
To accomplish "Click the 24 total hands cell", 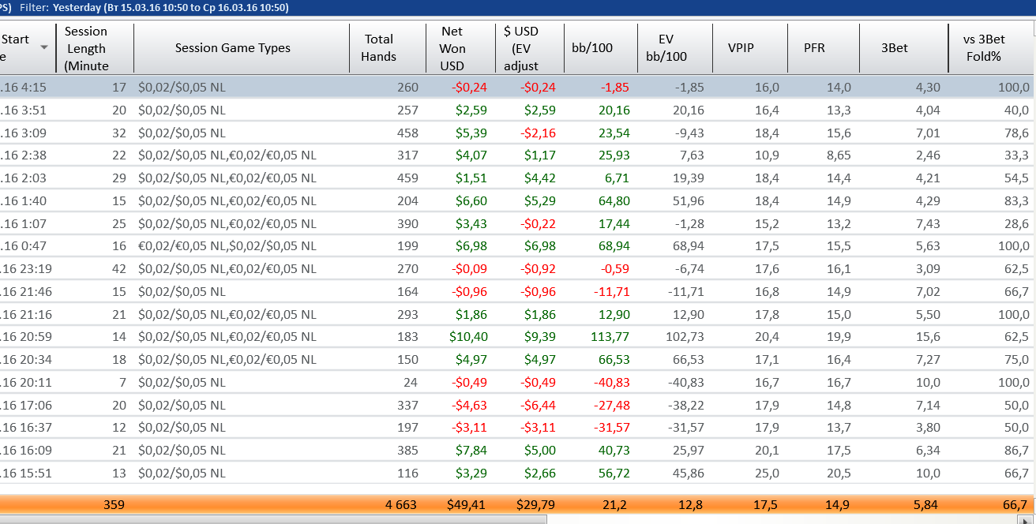I will pos(411,382).
